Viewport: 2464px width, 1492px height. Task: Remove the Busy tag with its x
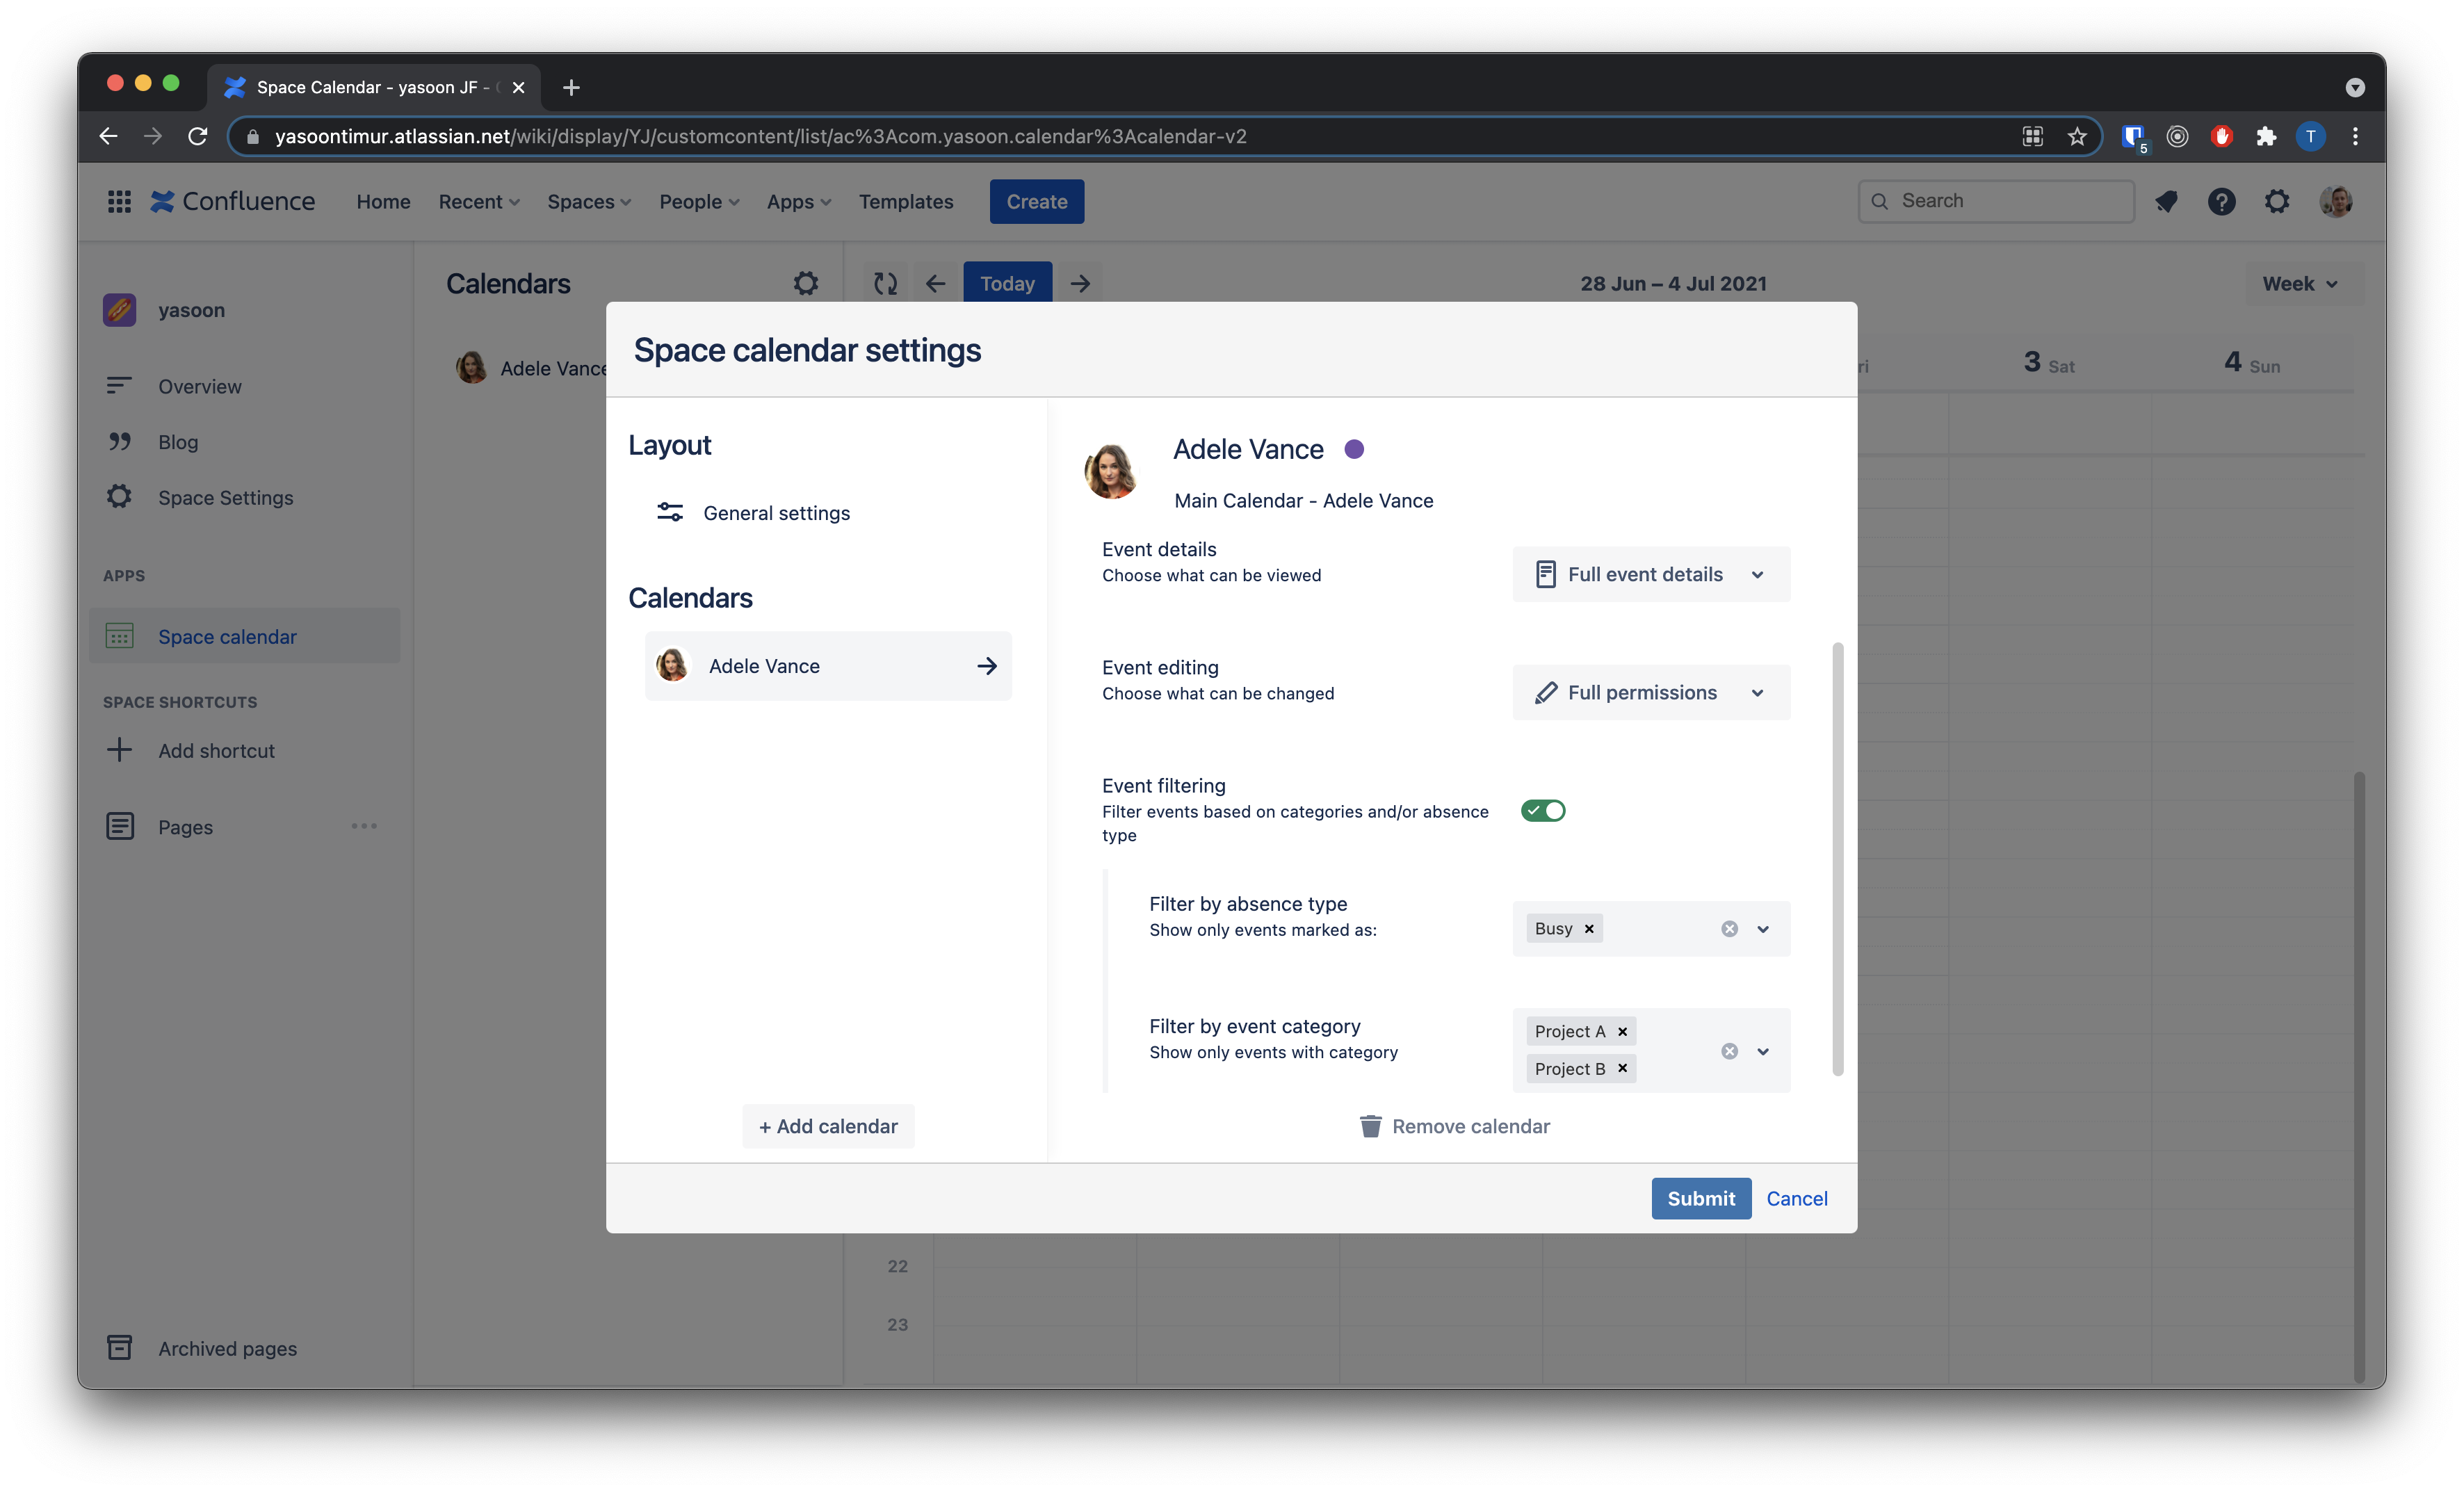click(1589, 929)
